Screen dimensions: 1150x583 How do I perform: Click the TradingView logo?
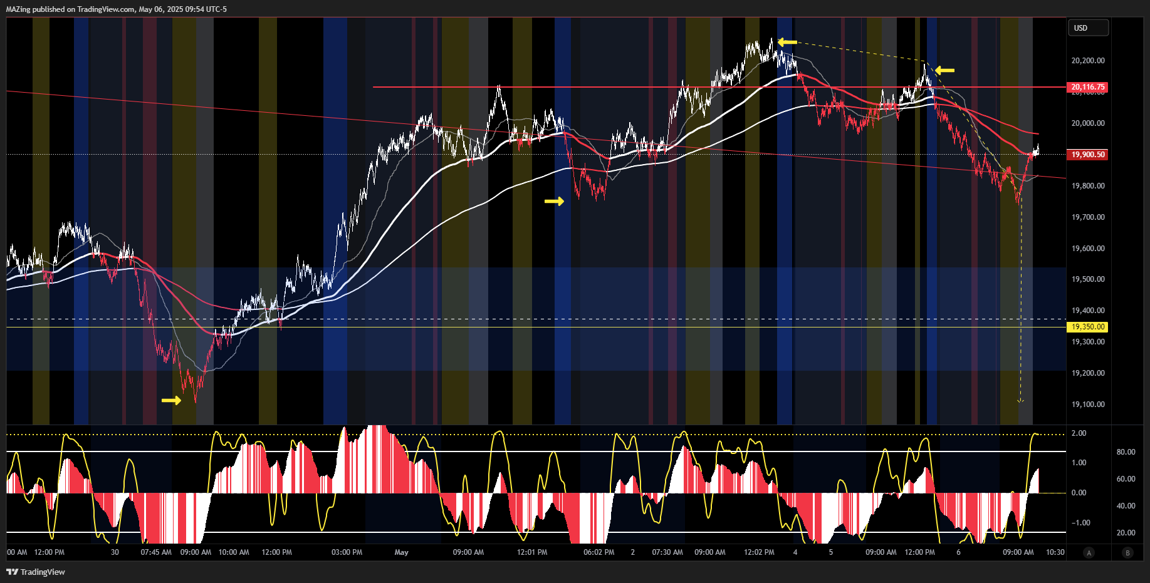[x=36, y=572]
